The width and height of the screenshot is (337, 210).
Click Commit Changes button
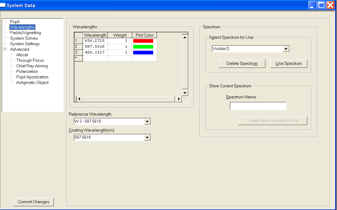pos(34,202)
